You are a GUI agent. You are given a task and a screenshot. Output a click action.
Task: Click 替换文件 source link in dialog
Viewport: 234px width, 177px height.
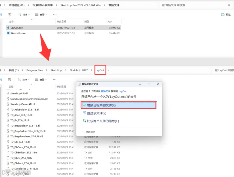click(106, 91)
